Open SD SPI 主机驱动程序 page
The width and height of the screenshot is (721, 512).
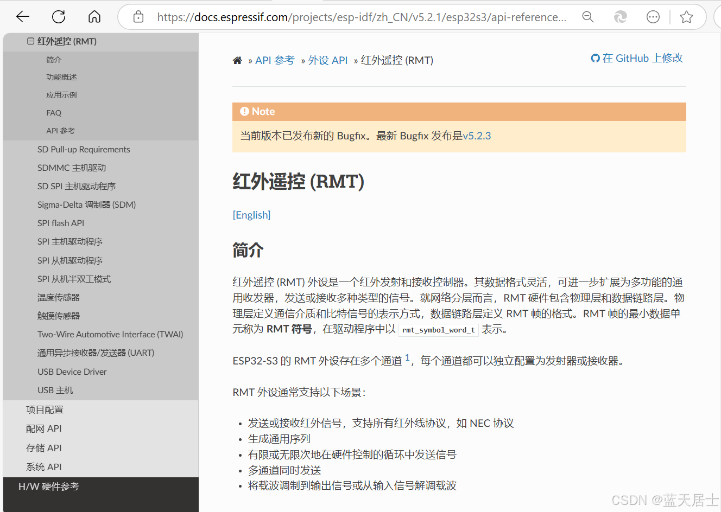[77, 186]
